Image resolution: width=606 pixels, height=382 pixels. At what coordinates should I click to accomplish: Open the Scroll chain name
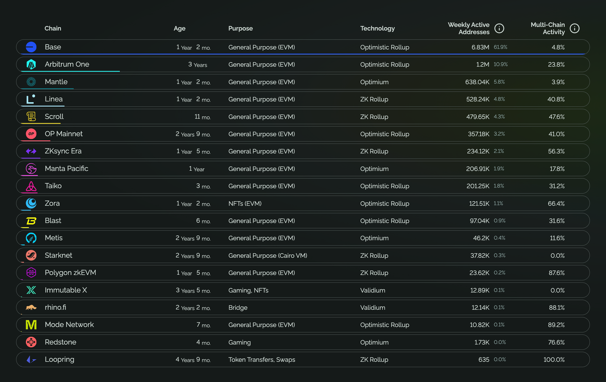[x=54, y=116]
